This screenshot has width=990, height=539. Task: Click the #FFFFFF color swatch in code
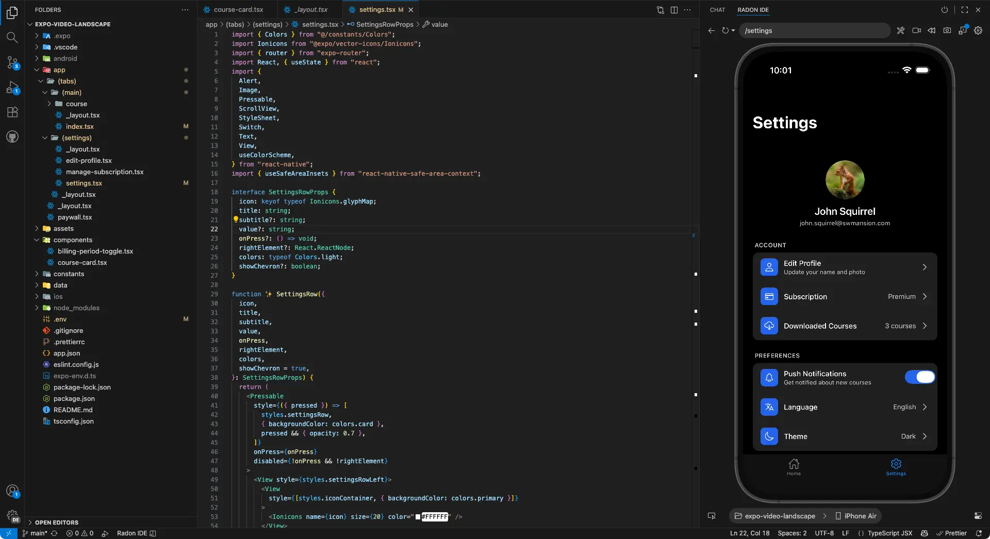coord(418,517)
